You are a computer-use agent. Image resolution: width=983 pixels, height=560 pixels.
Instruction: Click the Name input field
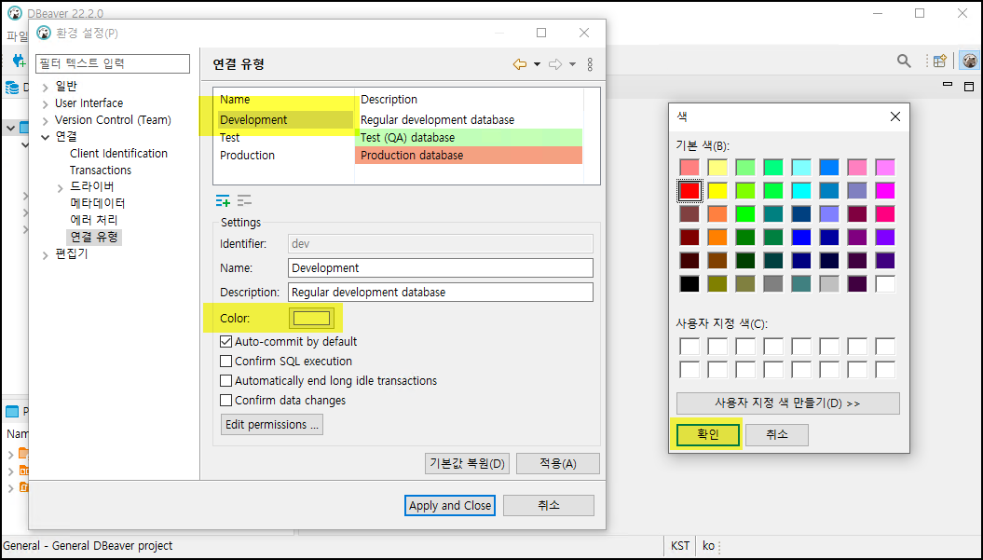(441, 267)
